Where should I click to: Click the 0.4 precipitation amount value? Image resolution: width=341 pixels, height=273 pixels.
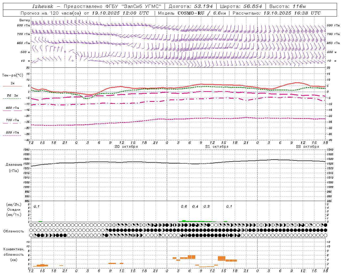tap(195, 207)
